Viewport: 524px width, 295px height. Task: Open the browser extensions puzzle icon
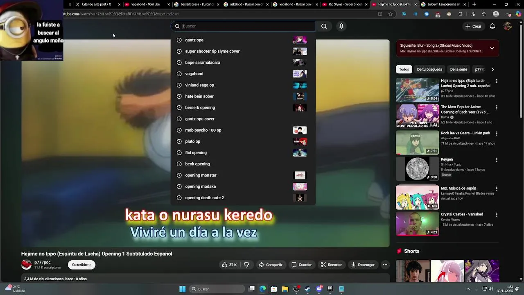461,14
